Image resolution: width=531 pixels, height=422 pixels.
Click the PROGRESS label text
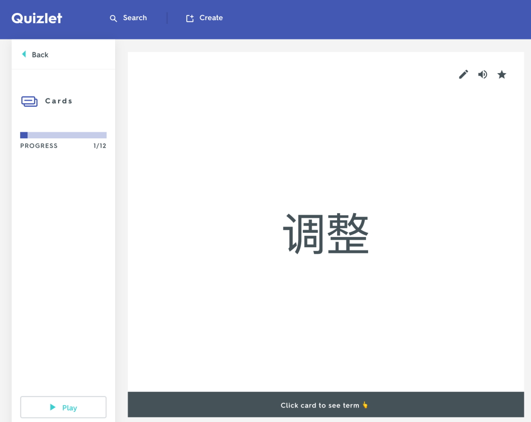click(39, 146)
